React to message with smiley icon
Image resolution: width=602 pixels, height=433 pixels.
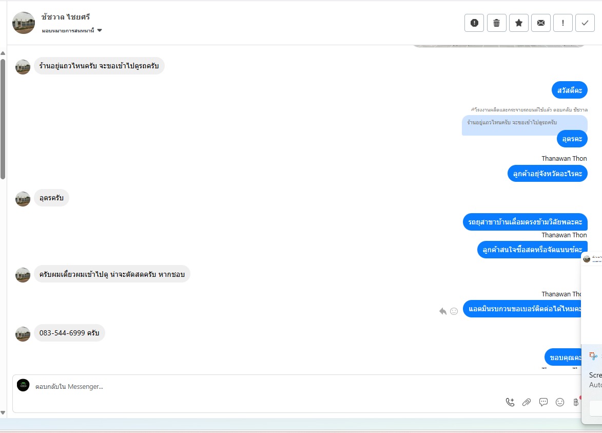[454, 311]
